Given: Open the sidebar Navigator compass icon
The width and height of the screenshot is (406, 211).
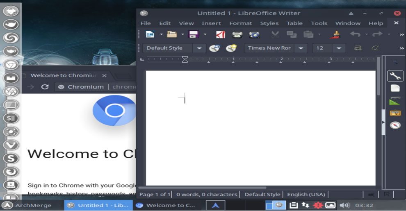Looking at the screenshot, I should (x=395, y=125).
